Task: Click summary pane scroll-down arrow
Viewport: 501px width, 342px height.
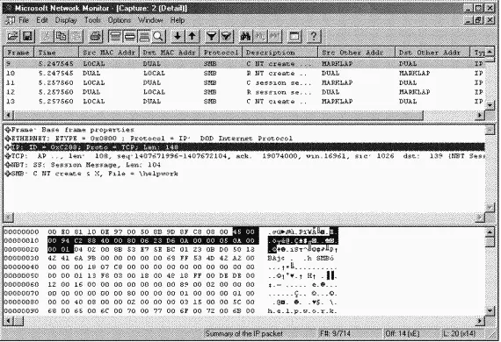Action: pos(490,105)
